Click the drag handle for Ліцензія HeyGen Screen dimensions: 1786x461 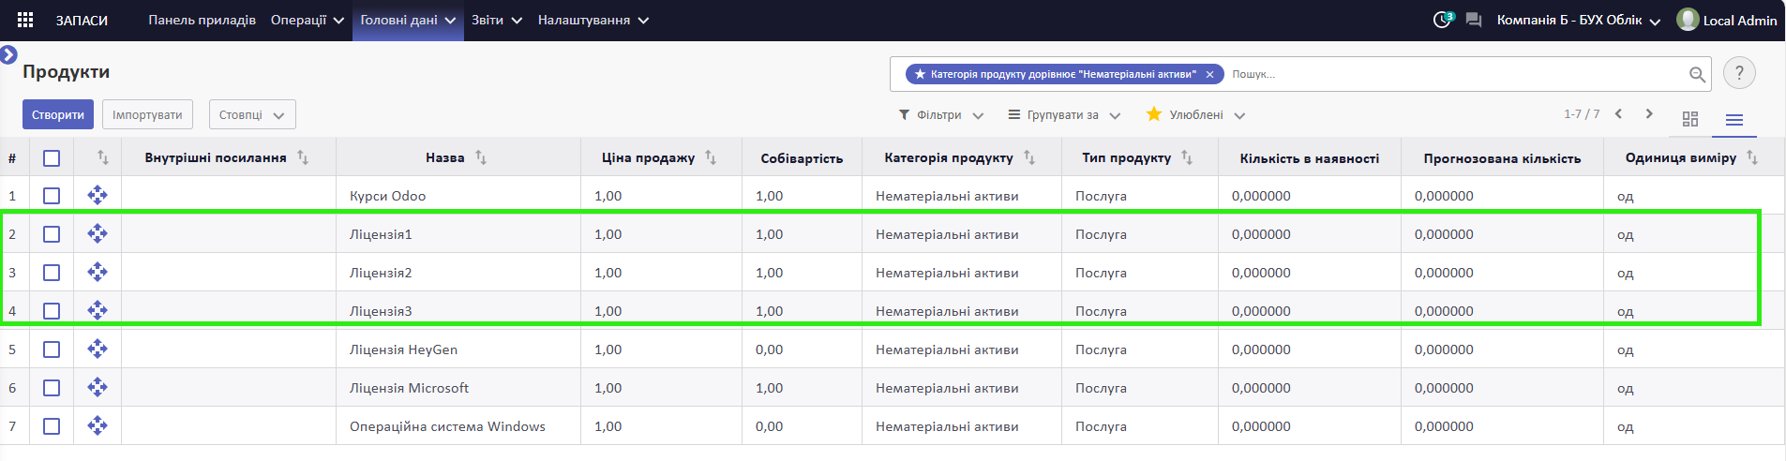98,349
